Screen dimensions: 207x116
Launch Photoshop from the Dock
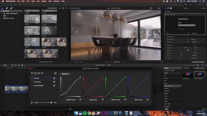(x=111, y=113)
